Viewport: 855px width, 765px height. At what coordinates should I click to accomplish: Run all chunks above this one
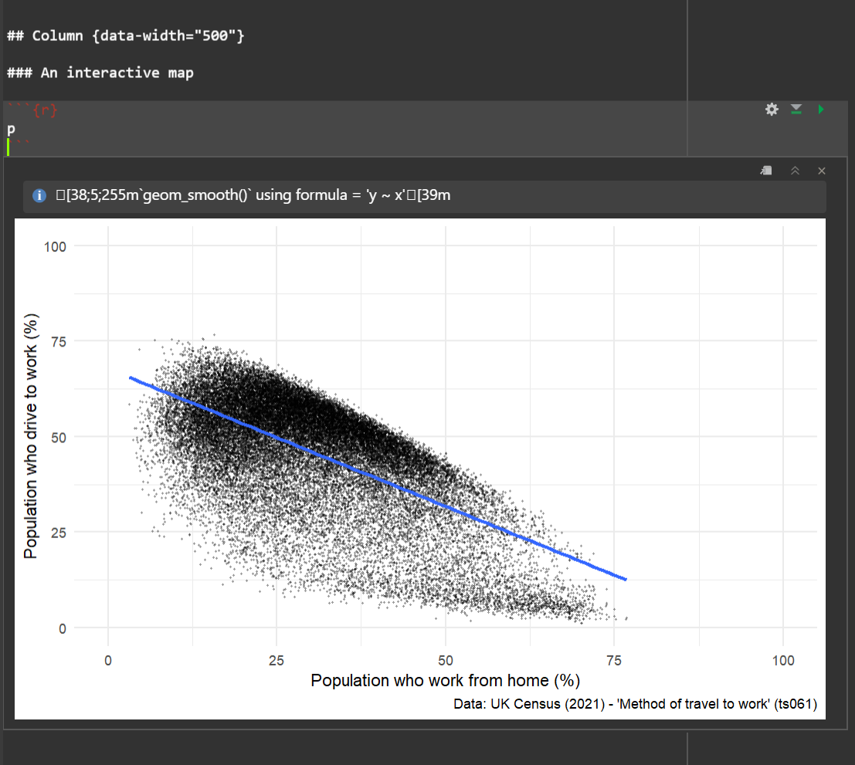coord(796,110)
